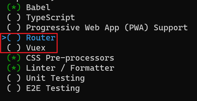Enable the Progressive Web App checkbox

[14, 28]
